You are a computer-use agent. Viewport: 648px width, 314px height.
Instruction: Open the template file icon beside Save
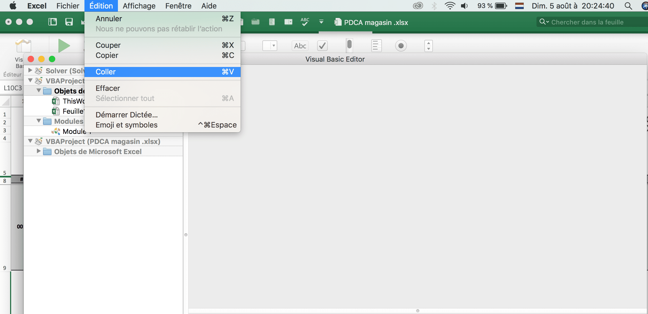[53, 22]
